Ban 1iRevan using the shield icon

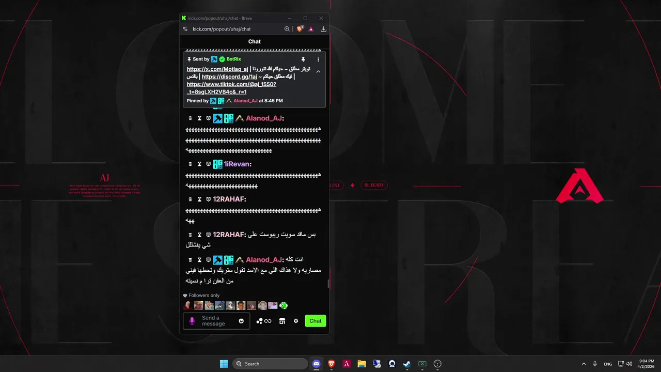point(209,164)
